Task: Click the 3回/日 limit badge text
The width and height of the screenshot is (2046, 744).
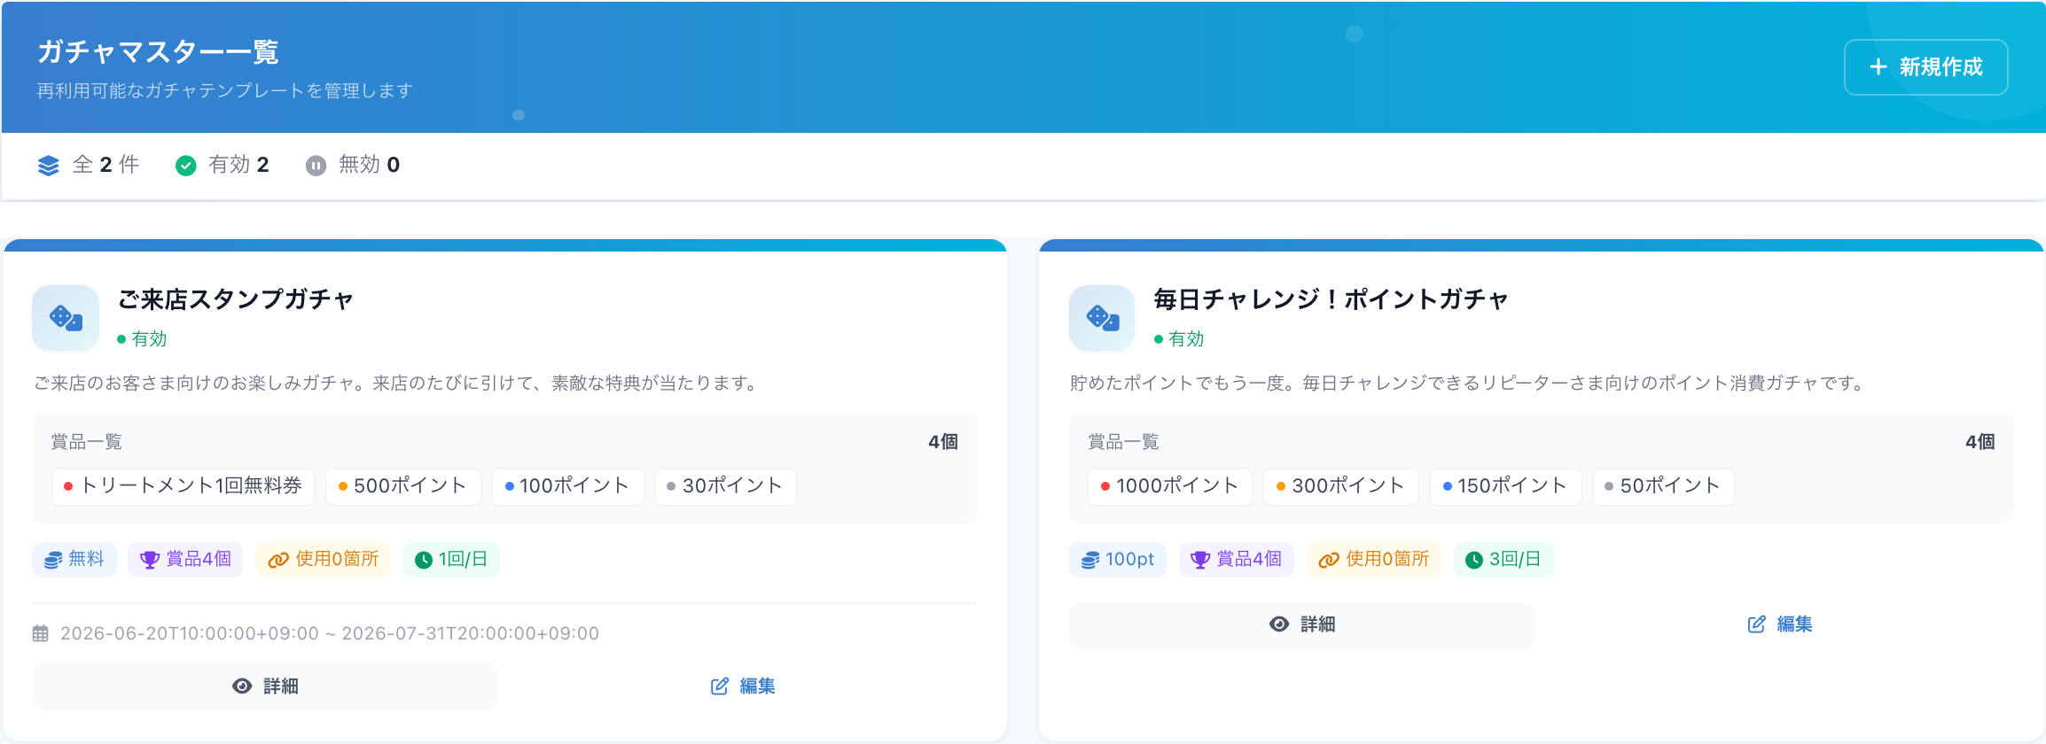Action: [x=1515, y=559]
